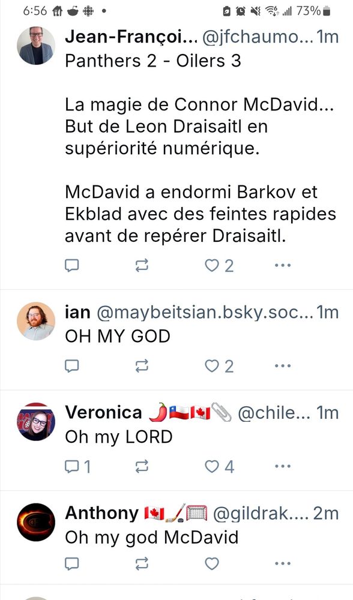Toggle the like heart on Veronica's post
Viewport: 353px width, 600px height.
click(211, 466)
